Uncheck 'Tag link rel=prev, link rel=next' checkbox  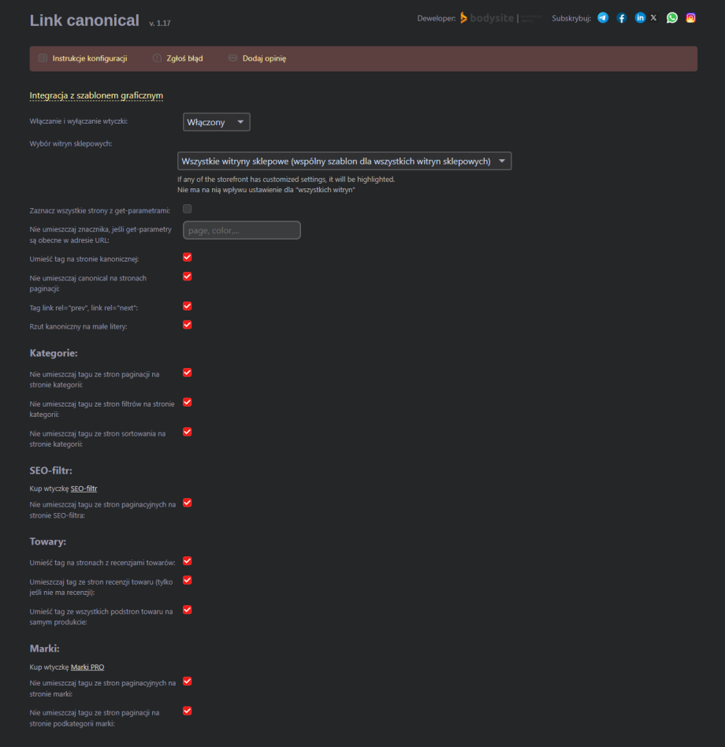188,306
